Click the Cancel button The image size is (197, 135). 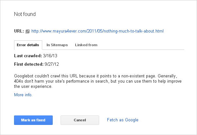[x=80, y=120]
